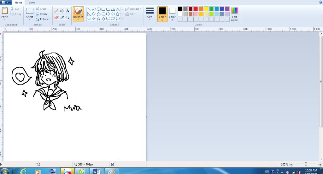The width and height of the screenshot is (323, 174).
Task: Open the Rotate dropdown
Action: 43,19
